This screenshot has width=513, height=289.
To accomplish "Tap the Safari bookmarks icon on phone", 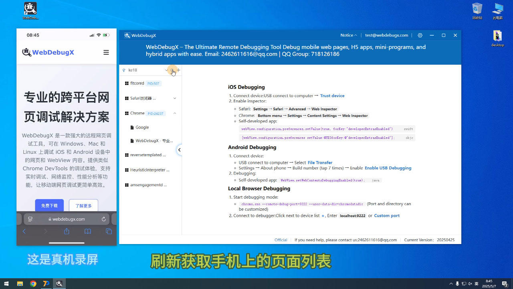I will coord(88,231).
